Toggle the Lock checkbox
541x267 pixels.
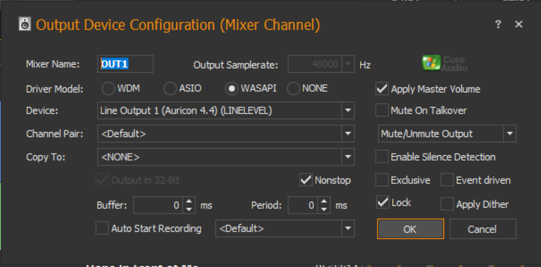click(383, 202)
